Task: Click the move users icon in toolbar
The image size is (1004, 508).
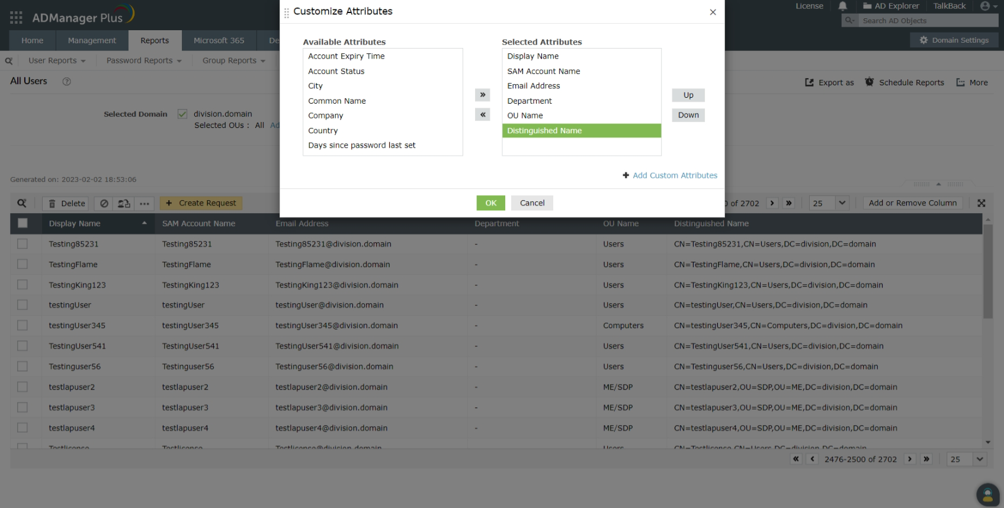Action: (x=124, y=204)
